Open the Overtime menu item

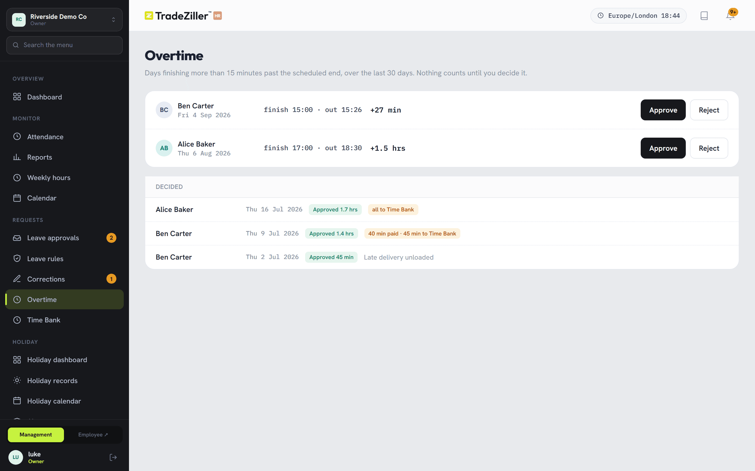(x=64, y=299)
